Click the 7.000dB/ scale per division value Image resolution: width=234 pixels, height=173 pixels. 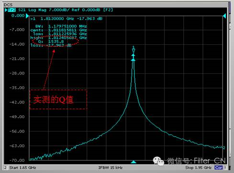(59, 10)
